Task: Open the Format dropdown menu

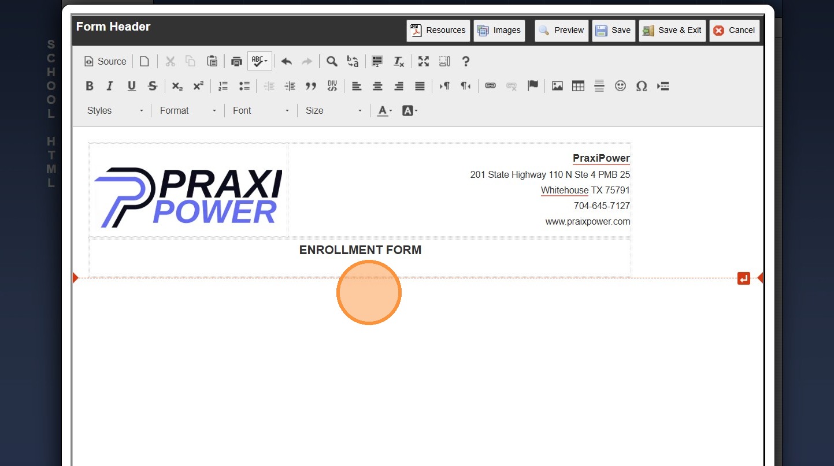Action: click(x=188, y=111)
